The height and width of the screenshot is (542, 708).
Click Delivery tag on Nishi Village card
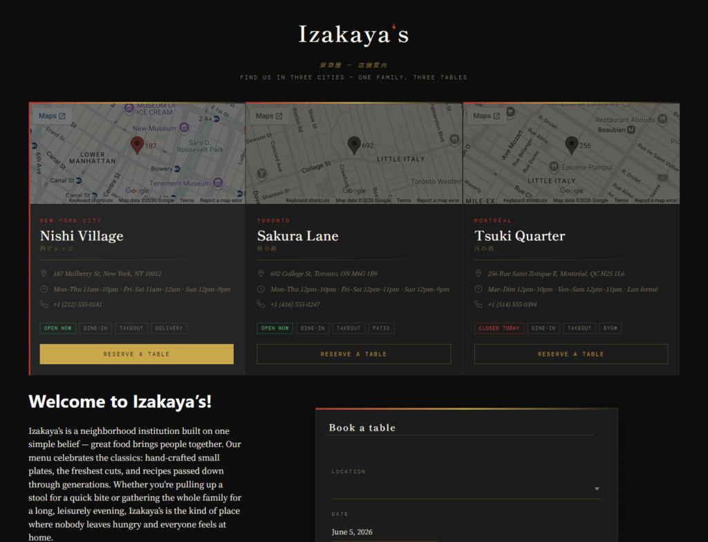tap(169, 328)
